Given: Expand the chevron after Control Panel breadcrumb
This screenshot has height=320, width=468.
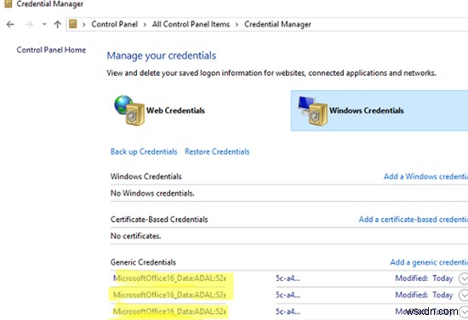Looking at the screenshot, I should (x=145, y=25).
